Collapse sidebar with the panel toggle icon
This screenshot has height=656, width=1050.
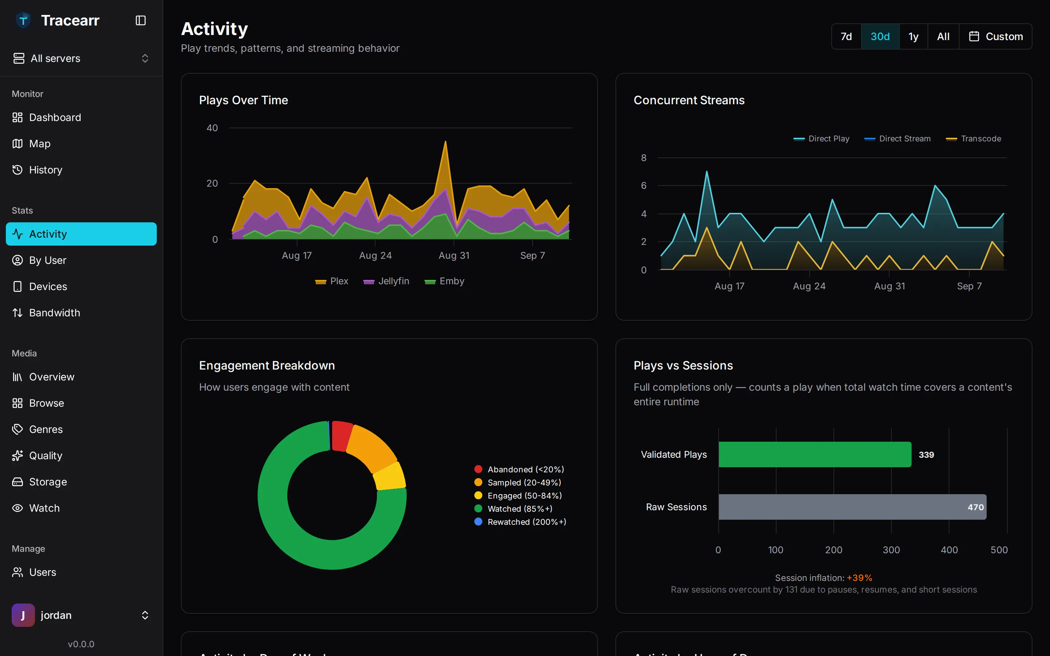(x=141, y=20)
